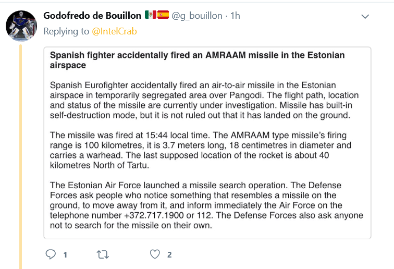Click the Pangodi paragraph in the attached image
The image size is (394, 269).
click(x=204, y=100)
